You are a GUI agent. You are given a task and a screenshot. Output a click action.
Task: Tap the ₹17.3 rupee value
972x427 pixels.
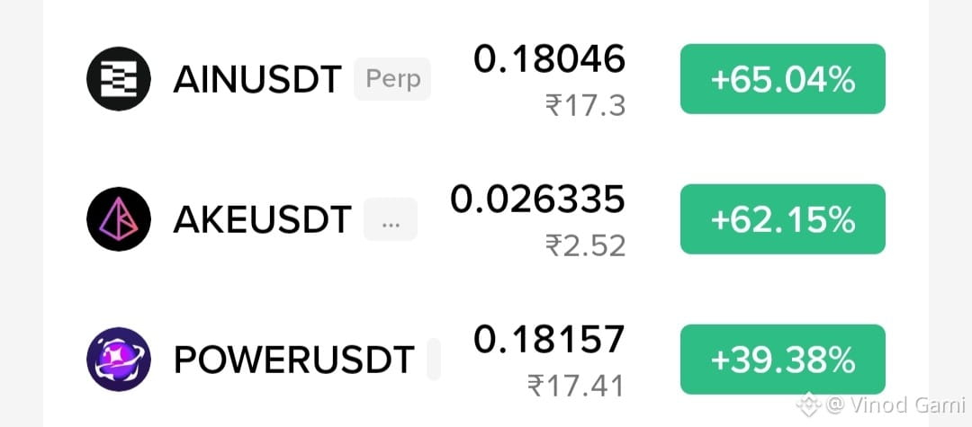[585, 106]
